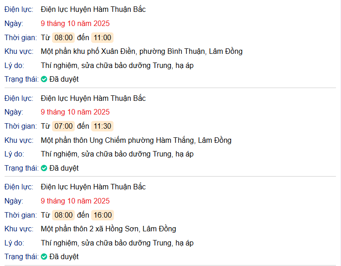Click the green check icon in the Ung Chiếm entry
Image resolution: width=341 pixels, height=266 pixels.
[x=44, y=168]
